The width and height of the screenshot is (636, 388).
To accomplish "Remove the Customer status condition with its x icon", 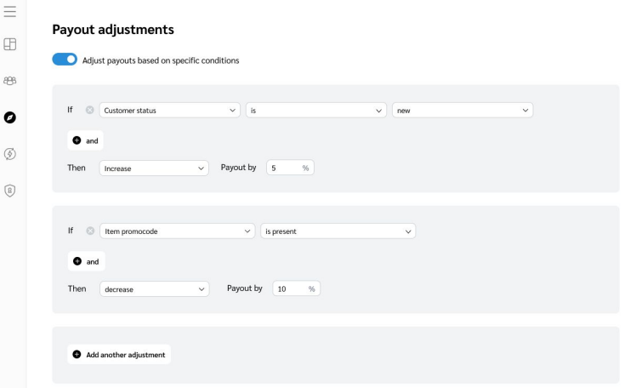I will point(89,111).
